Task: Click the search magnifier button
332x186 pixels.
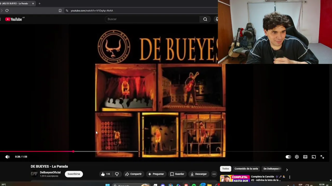Action: [205, 19]
